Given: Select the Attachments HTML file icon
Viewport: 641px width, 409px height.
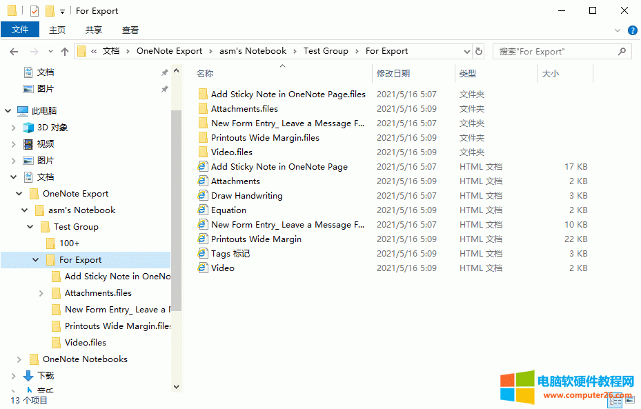Looking at the screenshot, I should pyautogui.click(x=202, y=181).
